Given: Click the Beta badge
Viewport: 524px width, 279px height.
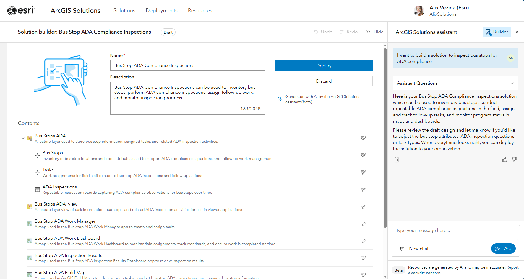Looking at the screenshot, I should (x=398, y=270).
